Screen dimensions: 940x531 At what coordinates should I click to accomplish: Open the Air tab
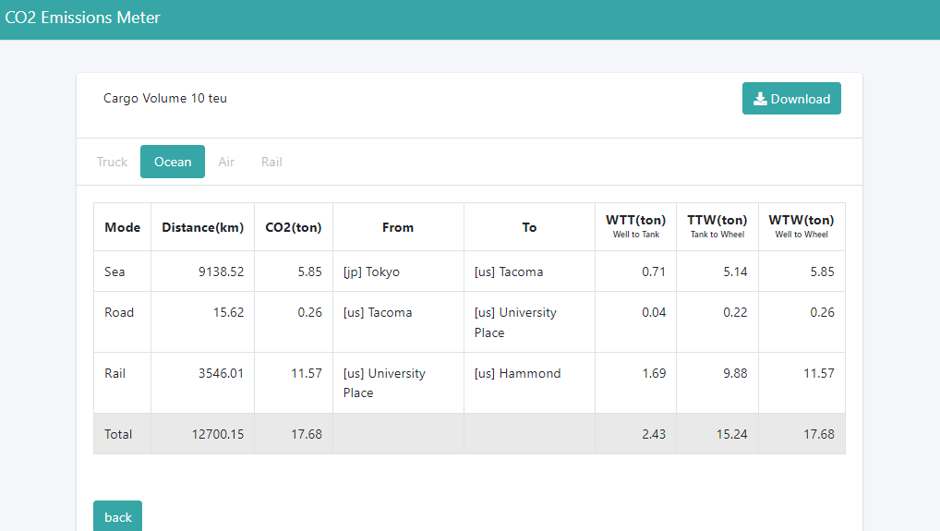pyautogui.click(x=226, y=162)
